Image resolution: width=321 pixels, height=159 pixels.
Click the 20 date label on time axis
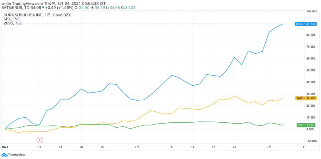tap(82, 147)
